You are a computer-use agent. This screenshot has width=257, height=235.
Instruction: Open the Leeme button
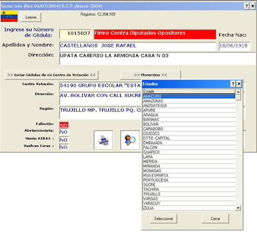tap(31, 17)
